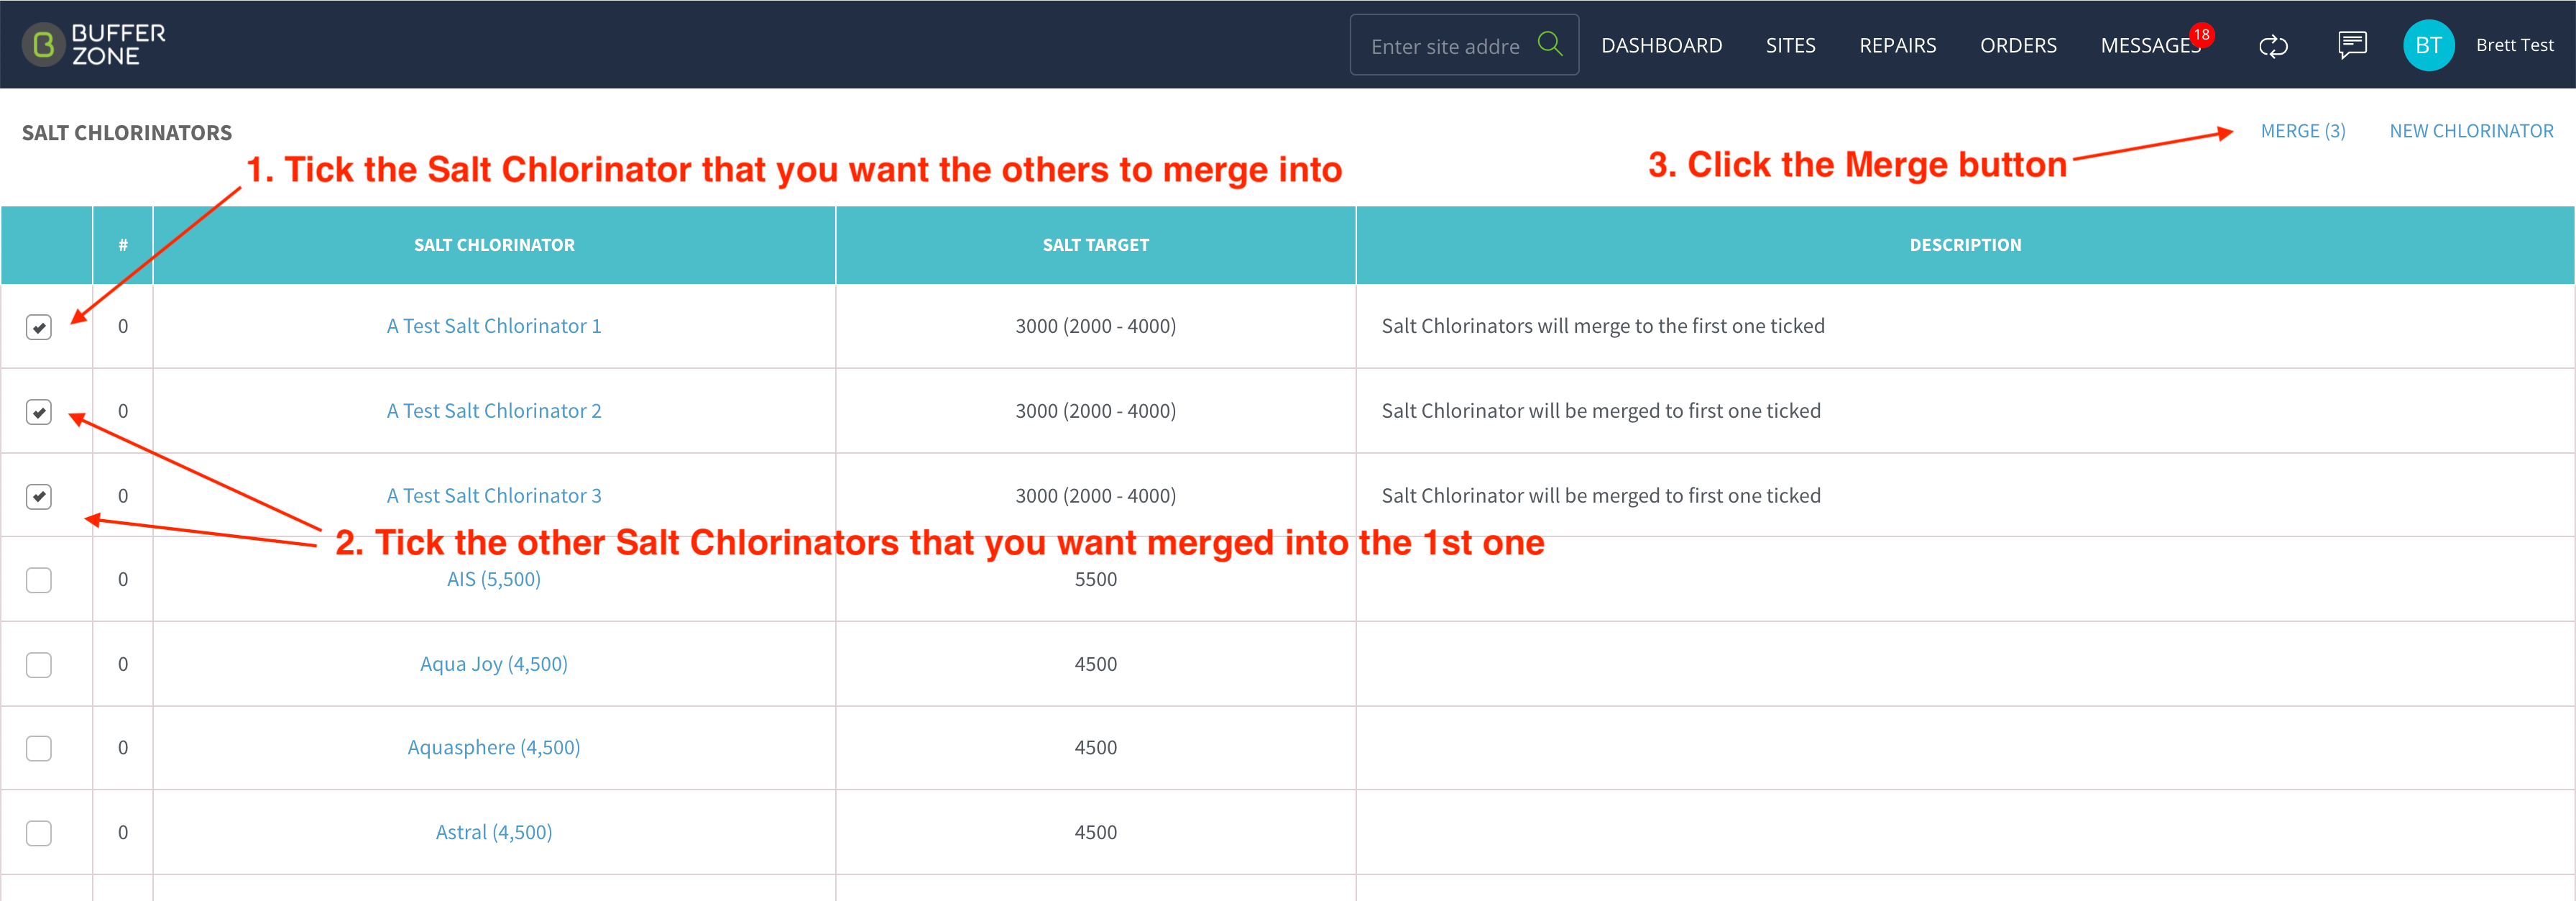The width and height of the screenshot is (2576, 901).
Task: Click the red 18 notification badge
Action: (2201, 35)
